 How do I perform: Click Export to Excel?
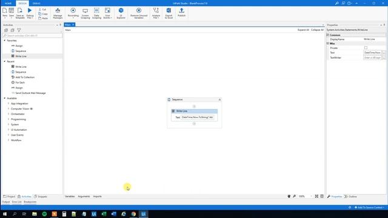pos(169,13)
